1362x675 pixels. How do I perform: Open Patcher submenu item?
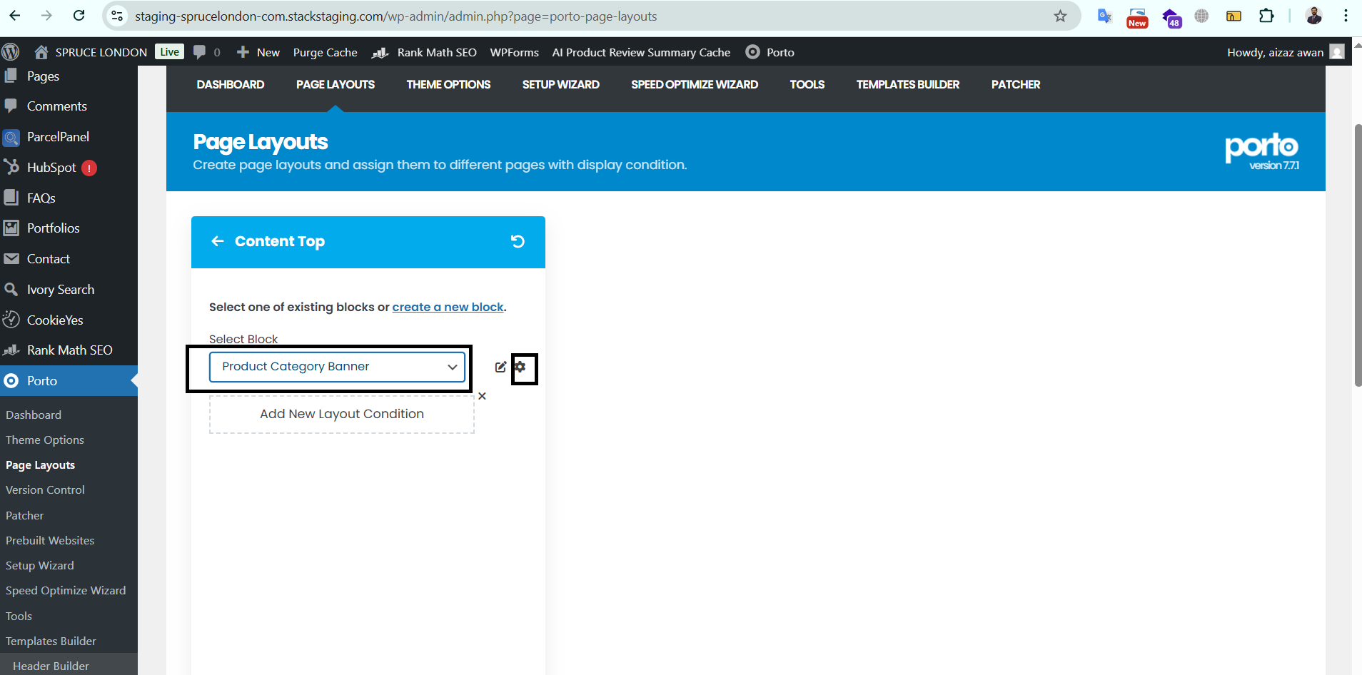25,516
